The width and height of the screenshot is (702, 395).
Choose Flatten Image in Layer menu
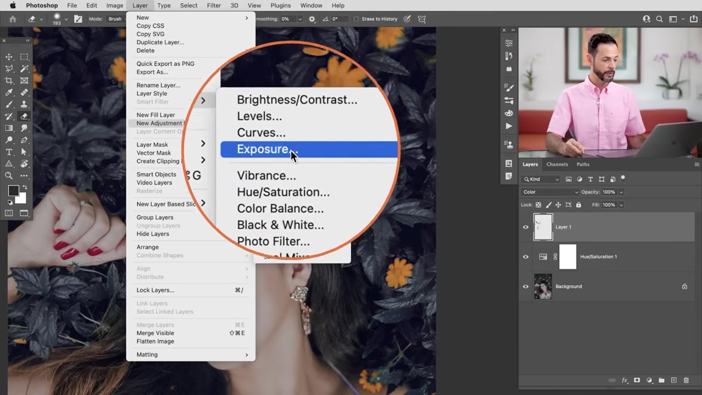coord(156,341)
